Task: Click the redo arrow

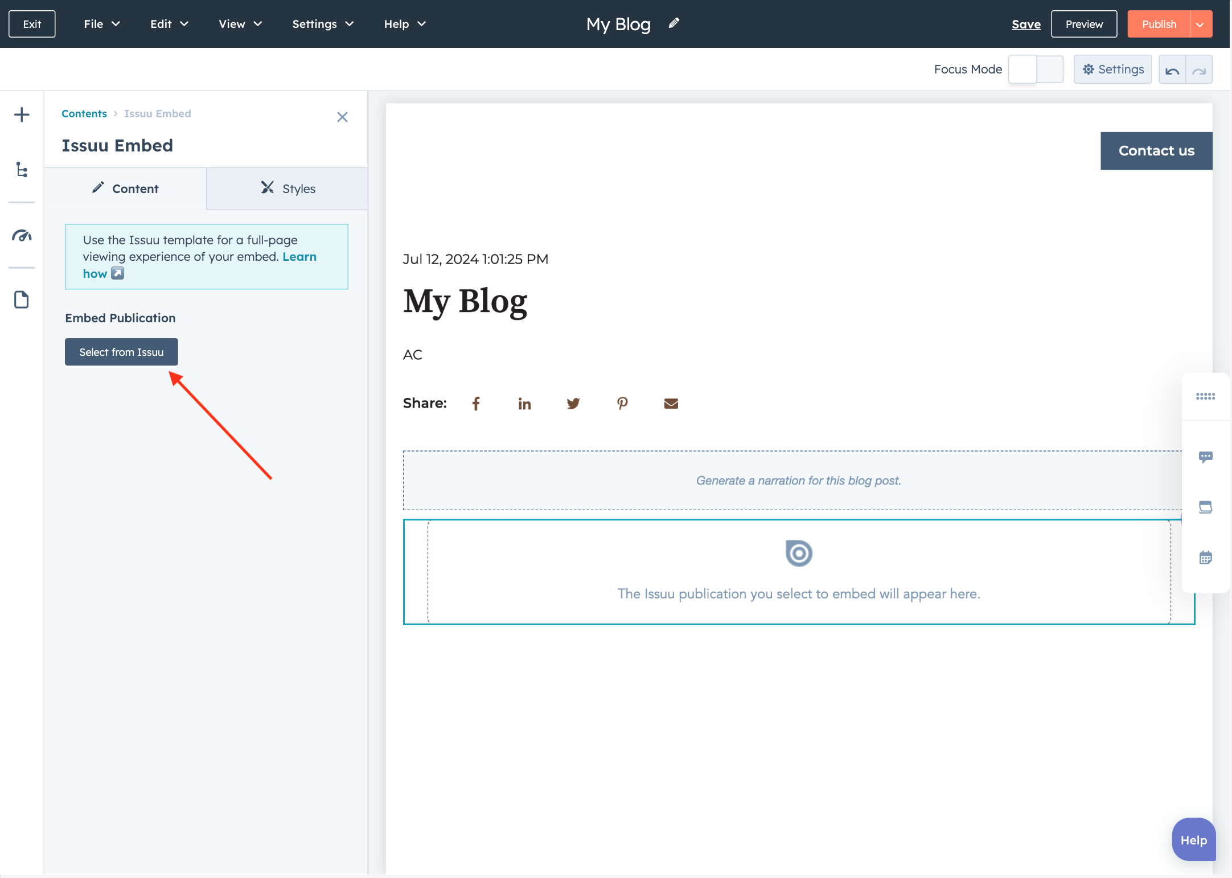Action: pyautogui.click(x=1199, y=69)
